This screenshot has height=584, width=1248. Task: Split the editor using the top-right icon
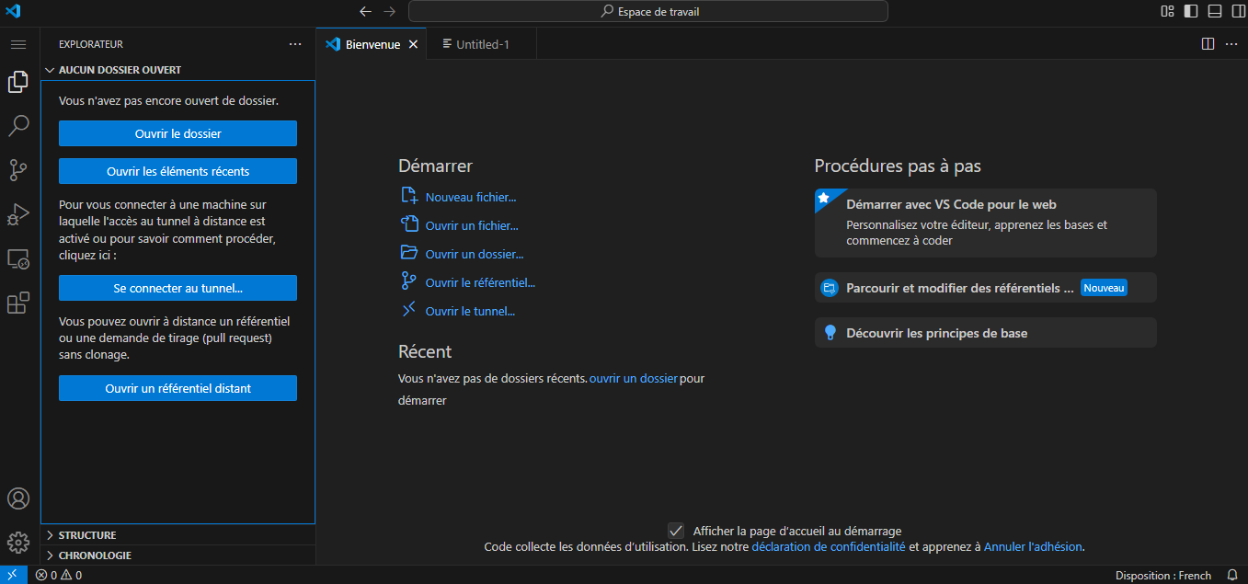pyautogui.click(x=1208, y=43)
